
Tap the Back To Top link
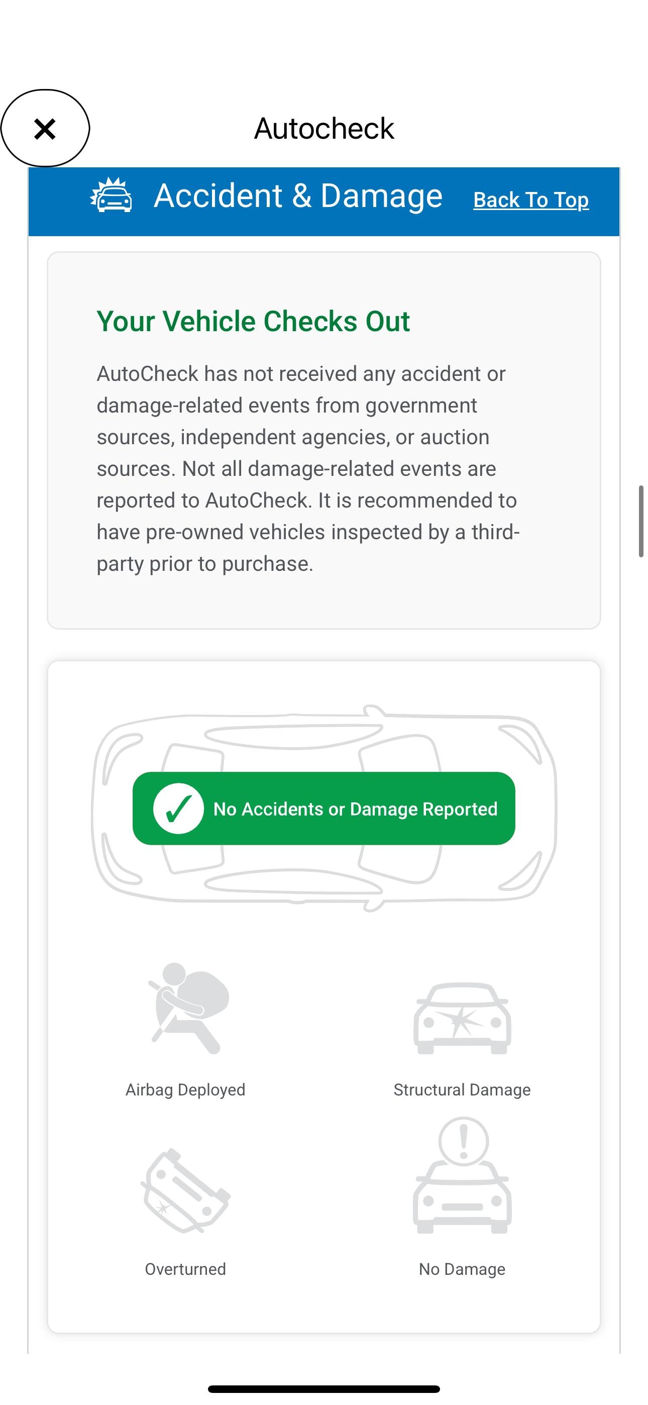coord(531,199)
